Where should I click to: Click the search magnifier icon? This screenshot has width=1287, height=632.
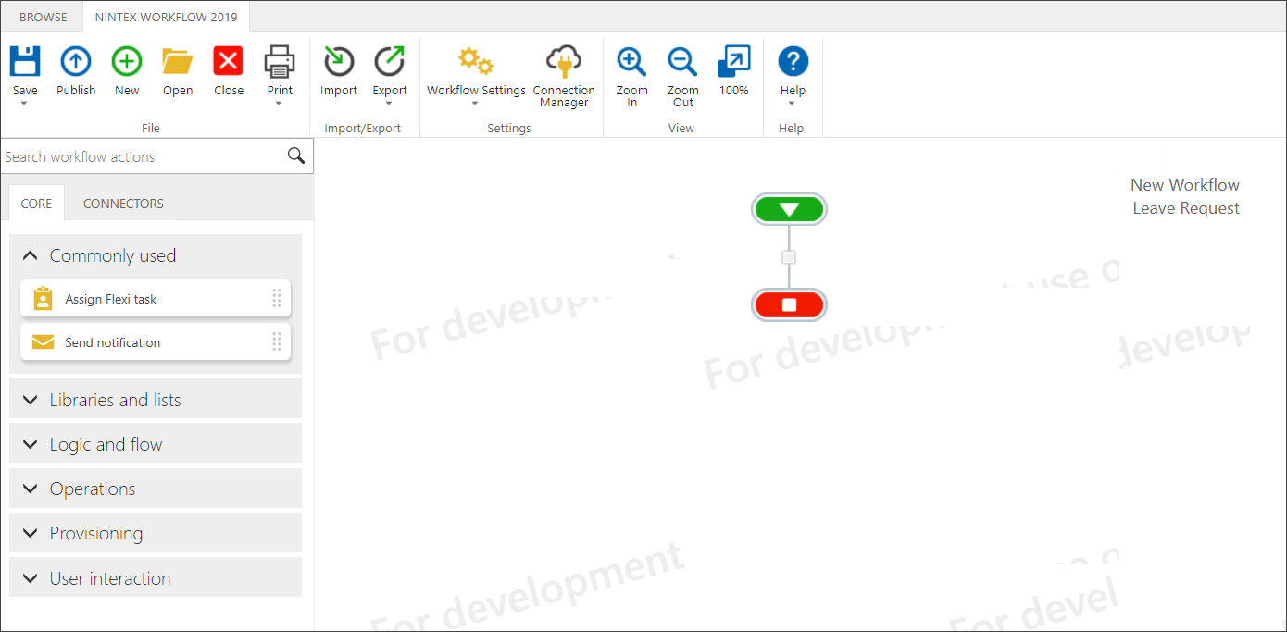pos(296,155)
